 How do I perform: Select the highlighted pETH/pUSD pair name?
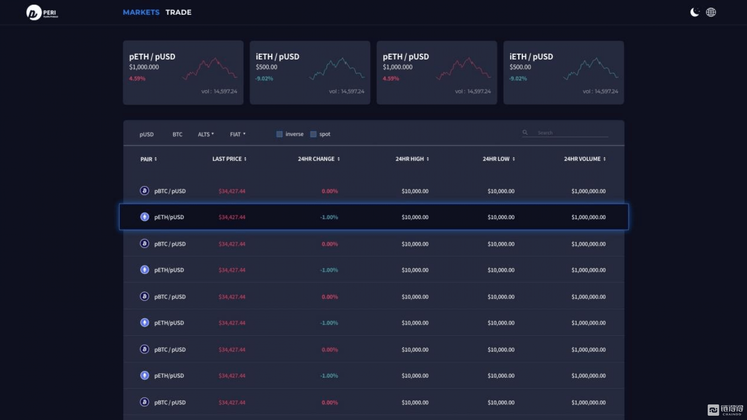169,217
